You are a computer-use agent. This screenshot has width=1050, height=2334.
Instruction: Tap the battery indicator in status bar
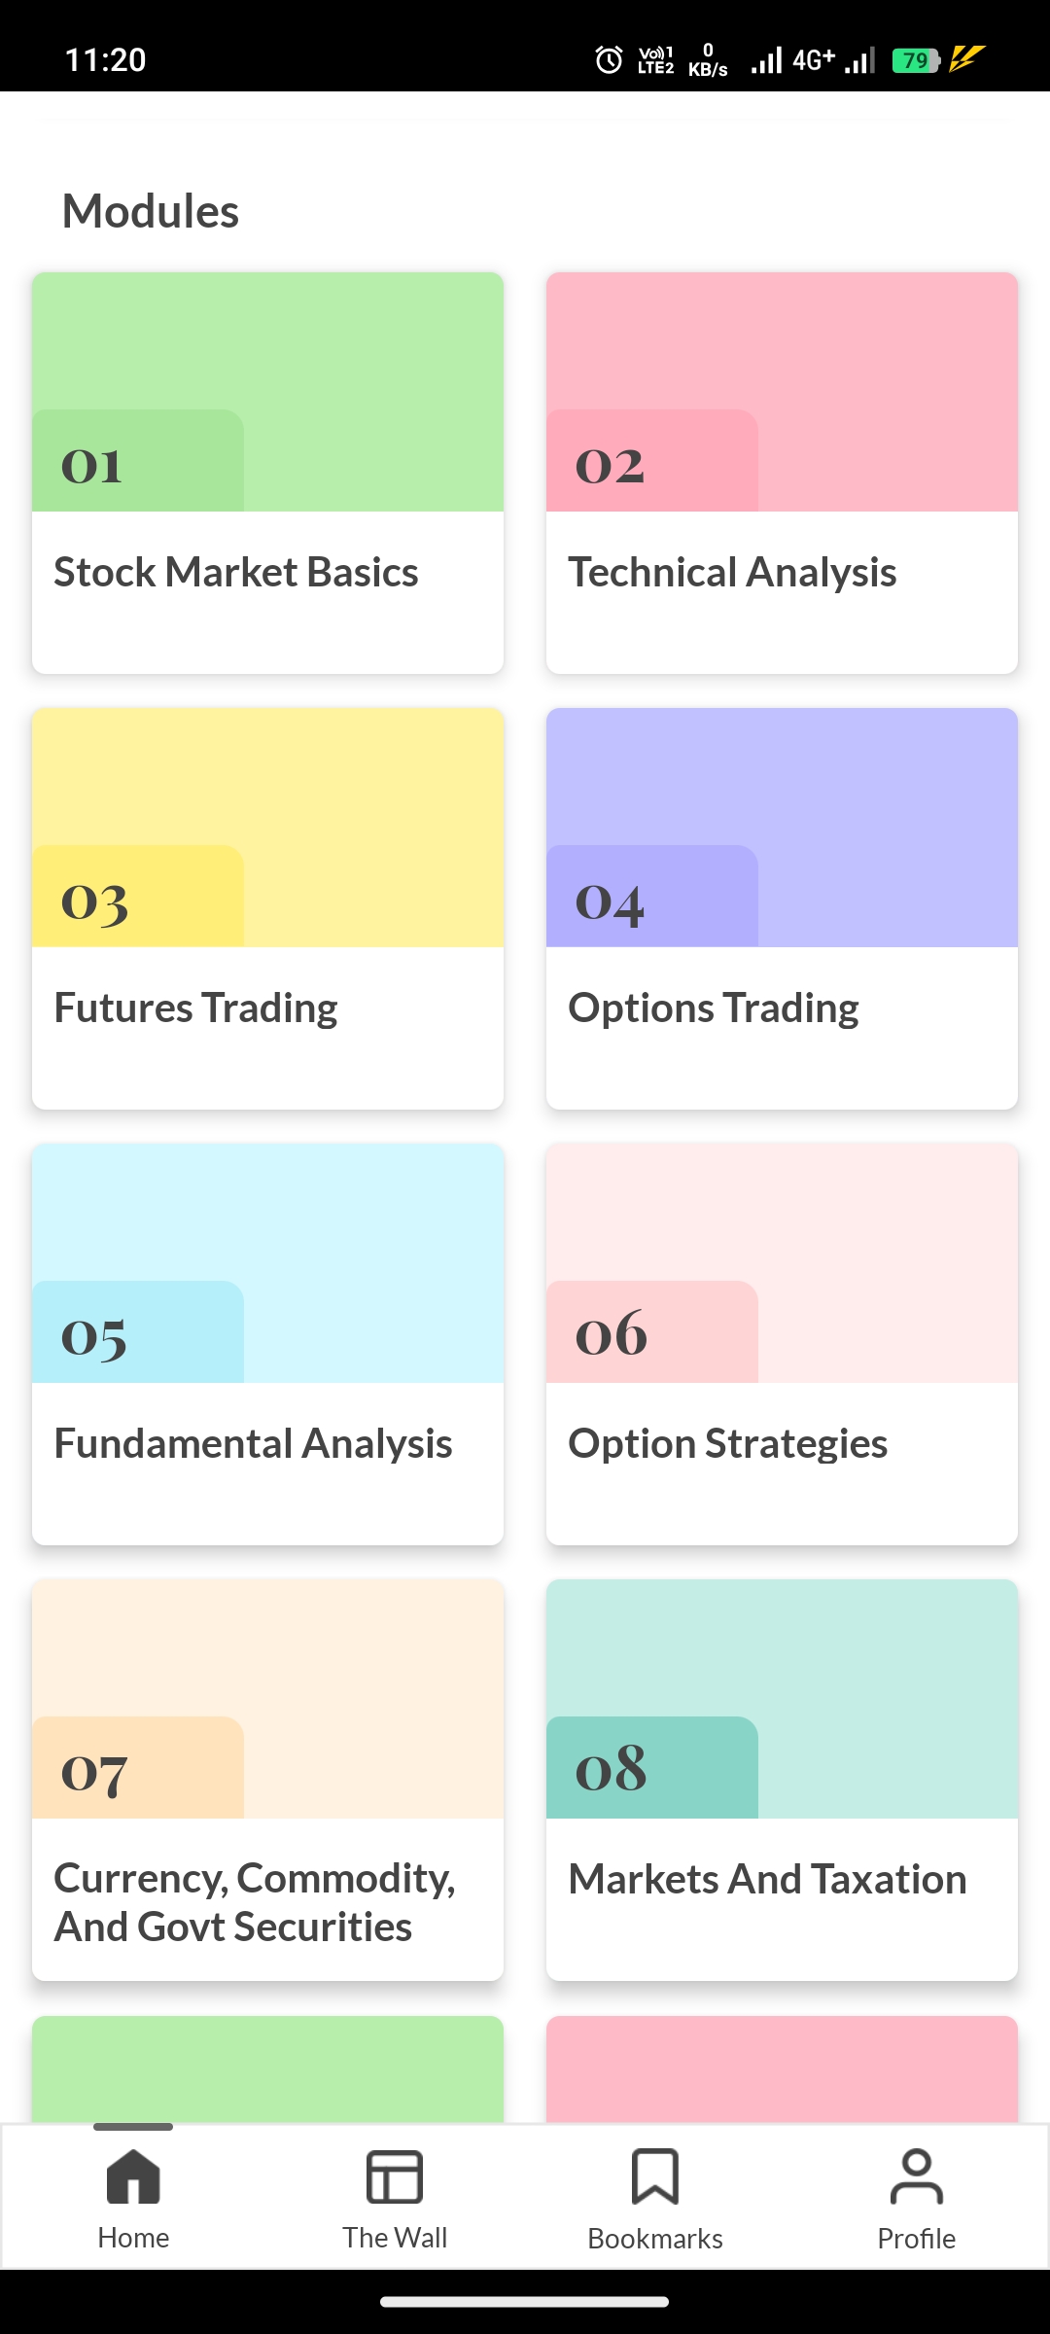pyautogui.click(x=915, y=60)
